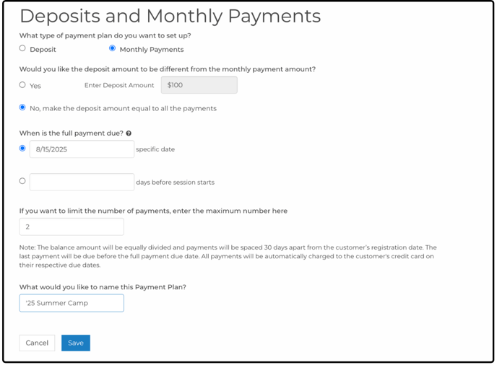497x365 pixels.
Task: Choose the days before session starts radio
Action: coord(22,181)
